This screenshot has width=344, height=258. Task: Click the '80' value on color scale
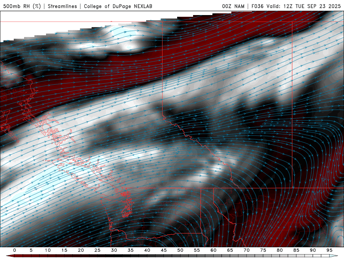(x=280, y=250)
